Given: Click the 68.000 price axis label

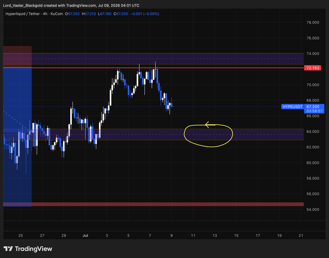Looking at the screenshot, I should 313,100.
